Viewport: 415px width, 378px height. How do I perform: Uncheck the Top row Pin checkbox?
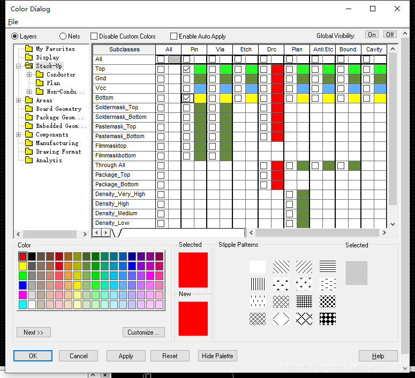click(x=186, y=70)
